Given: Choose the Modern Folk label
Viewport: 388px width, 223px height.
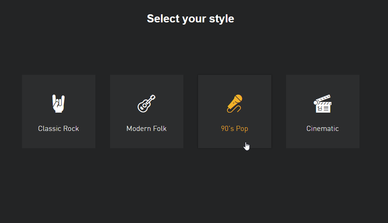Looking at the screenshot, I should (x=146, y=128).
